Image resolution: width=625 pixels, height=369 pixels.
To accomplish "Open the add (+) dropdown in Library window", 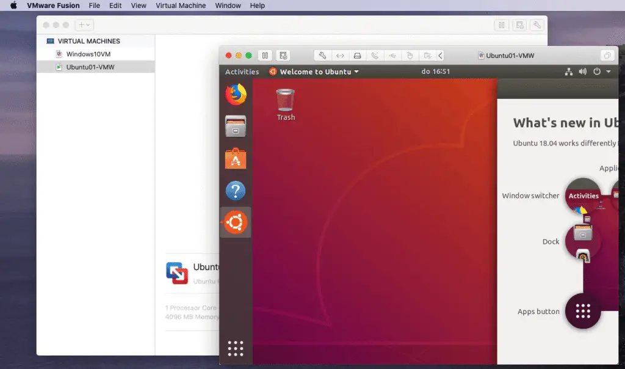I will coord(84,24).
